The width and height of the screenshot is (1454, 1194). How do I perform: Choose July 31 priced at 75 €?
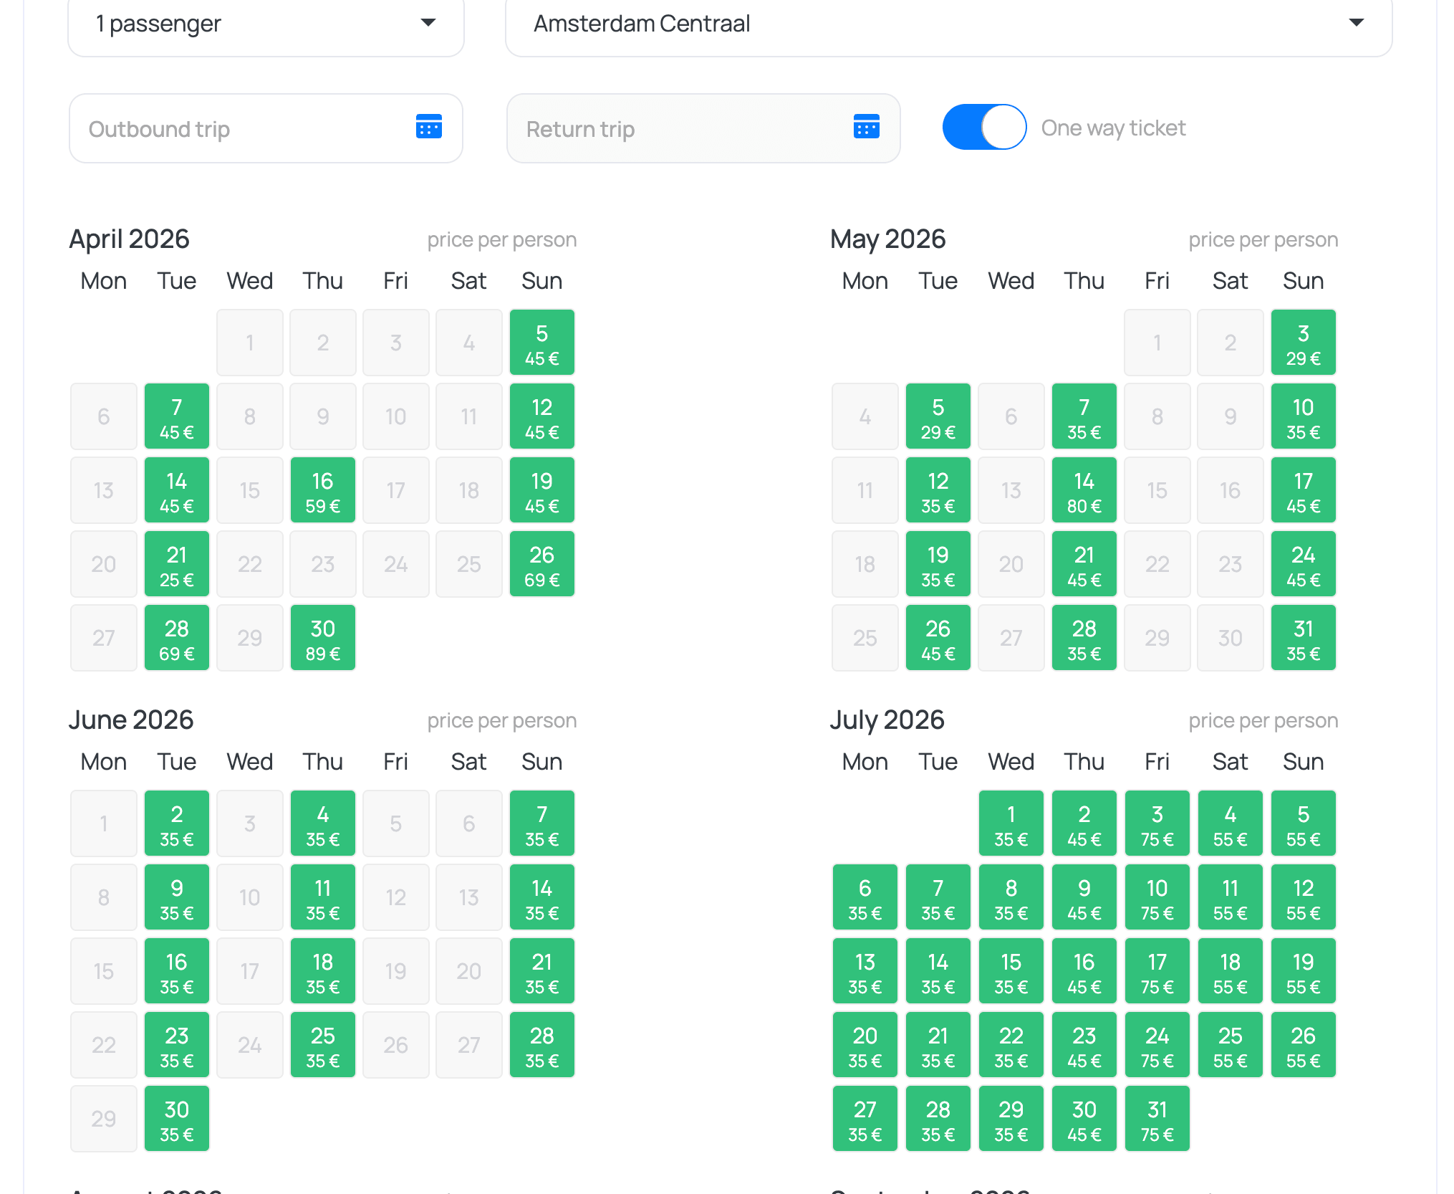click(1157, 1119)
